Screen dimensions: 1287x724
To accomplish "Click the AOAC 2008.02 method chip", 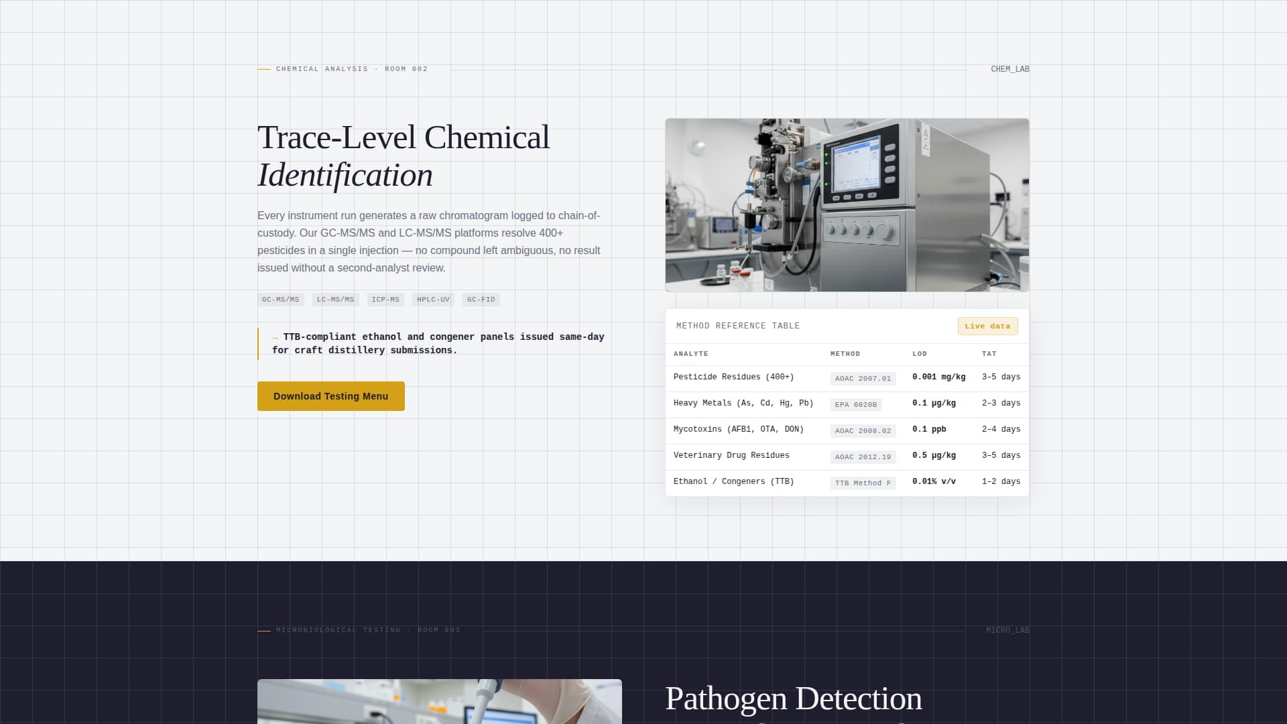I will point(863,431).
